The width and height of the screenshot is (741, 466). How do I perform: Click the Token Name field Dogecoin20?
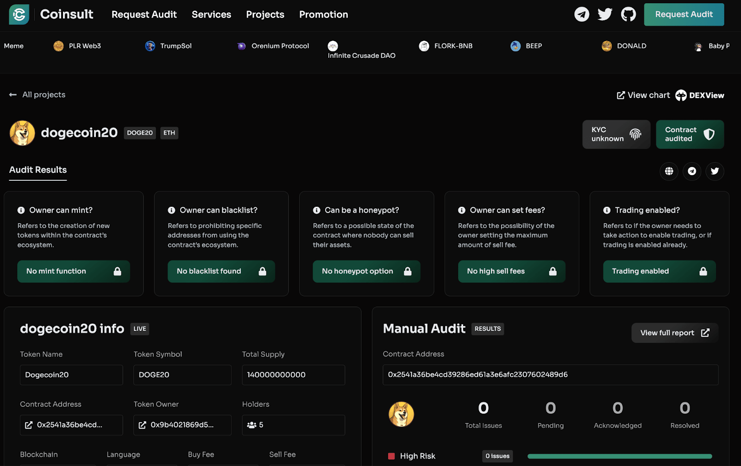pos(71,375)
